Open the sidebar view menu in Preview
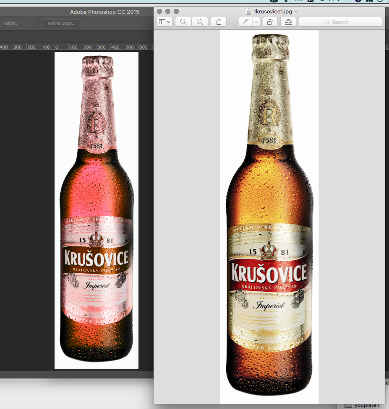 [164, 22]
